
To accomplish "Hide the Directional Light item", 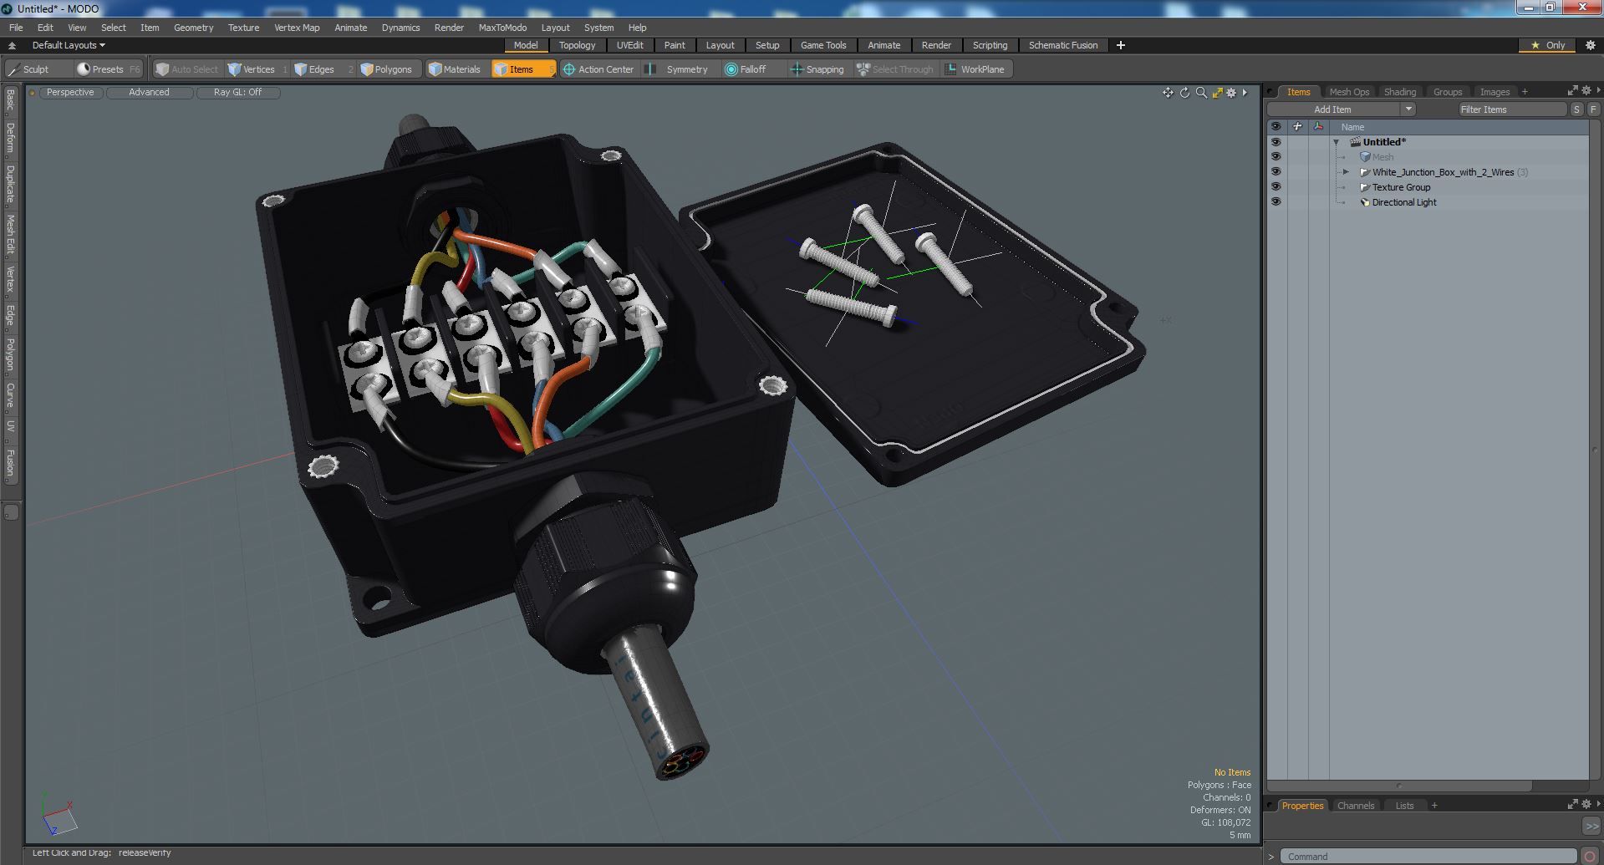I will click(1276, 202).
